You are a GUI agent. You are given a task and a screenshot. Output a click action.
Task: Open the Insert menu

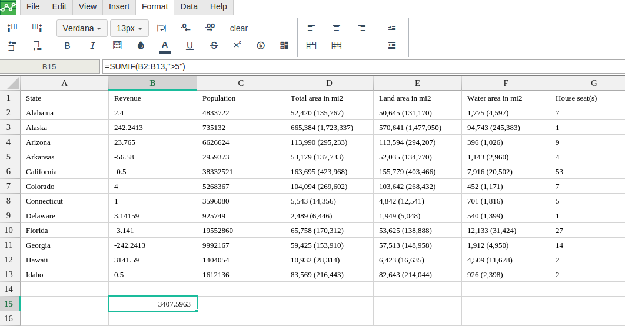[x=119, y=7]
